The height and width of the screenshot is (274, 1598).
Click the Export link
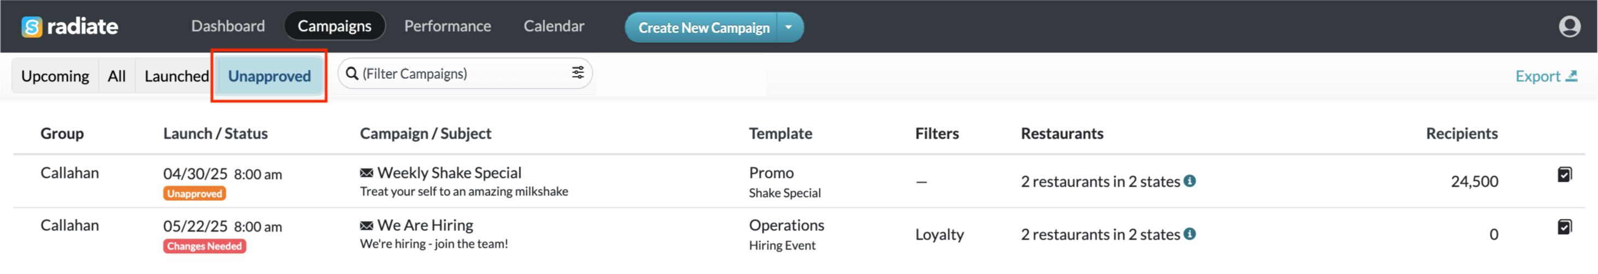pos(1544,76)
